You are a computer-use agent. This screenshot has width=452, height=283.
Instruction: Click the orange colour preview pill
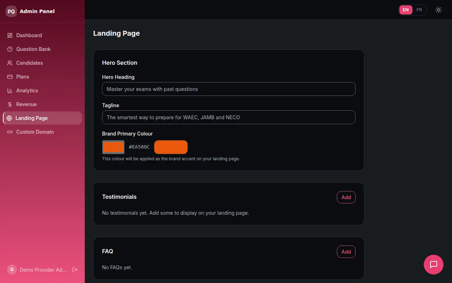[x=171, y=147]
